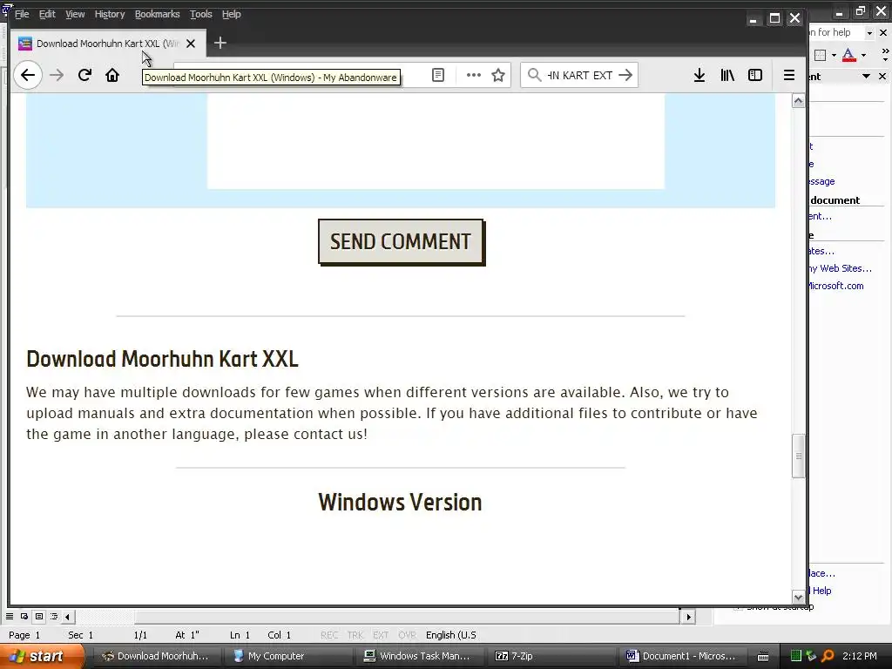Go to the browser home page
This screenshot has width=892, height=669.
pos(112,75)
